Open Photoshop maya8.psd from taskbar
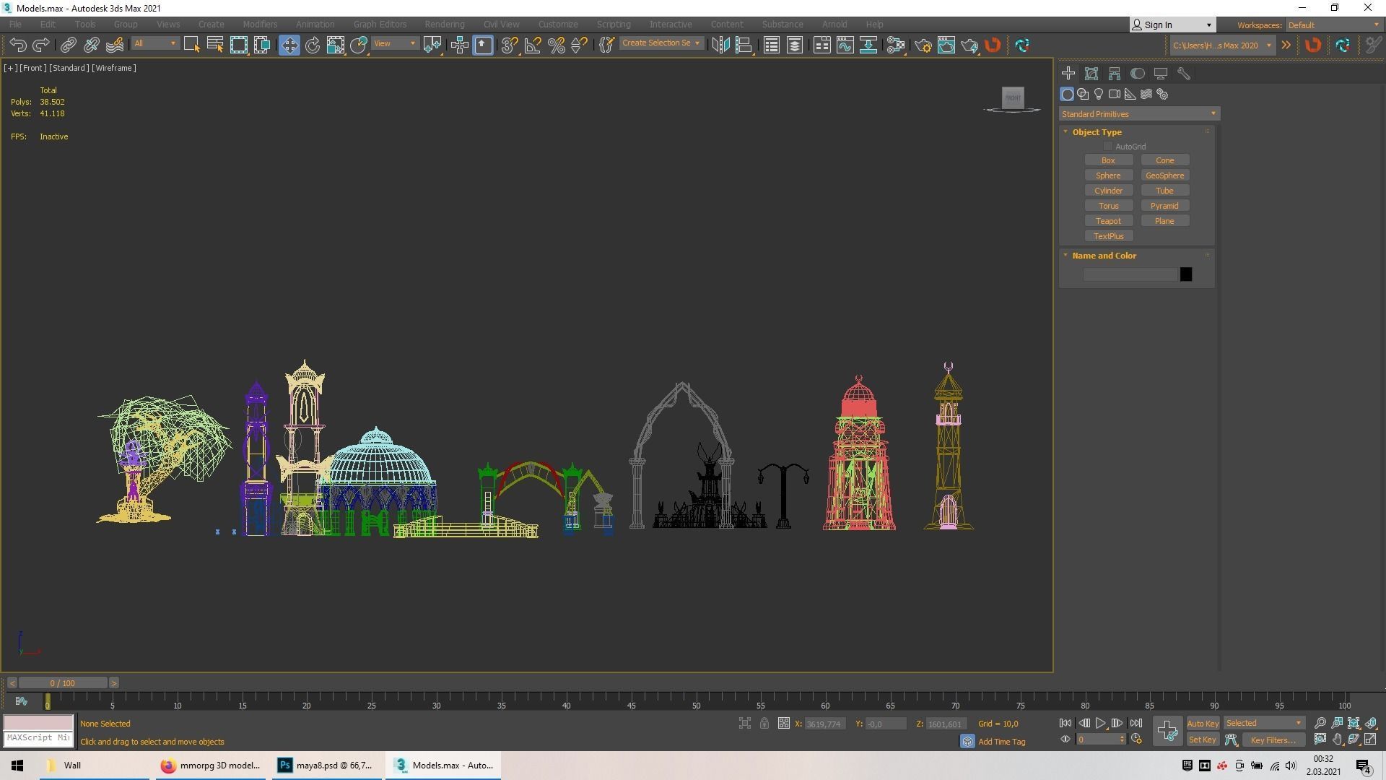Viewport: 1386px width, 780px height. 326,766
